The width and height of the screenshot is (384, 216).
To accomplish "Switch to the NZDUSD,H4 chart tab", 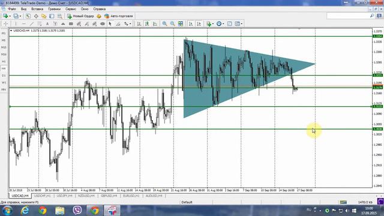I will click(x=86, y=196).
